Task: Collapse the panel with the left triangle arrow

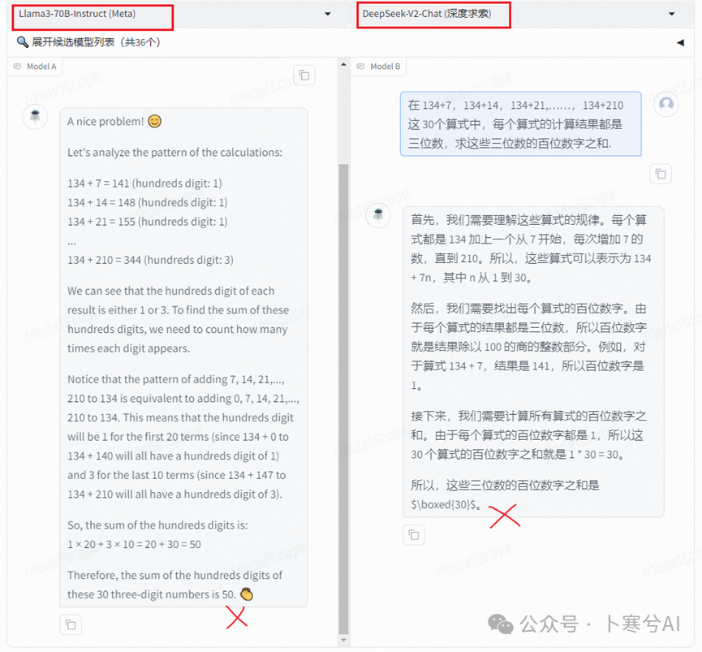Action: tap(681, 42)
